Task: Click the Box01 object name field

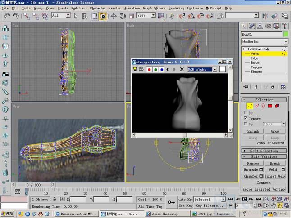Action: (x=262, y=34)
